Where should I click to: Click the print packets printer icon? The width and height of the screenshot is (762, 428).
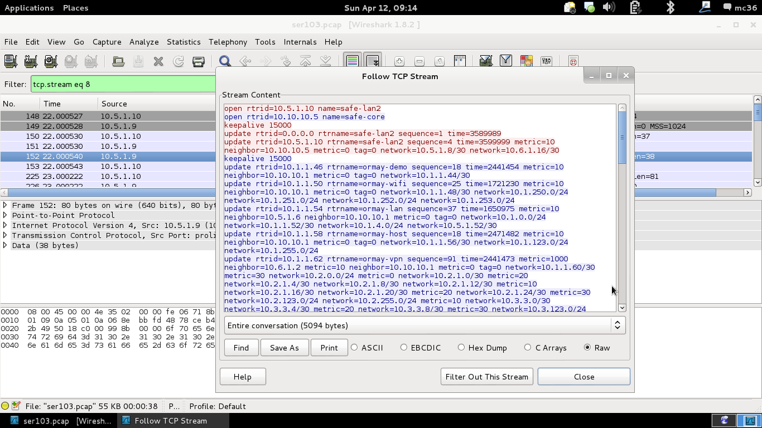(199, 61)
